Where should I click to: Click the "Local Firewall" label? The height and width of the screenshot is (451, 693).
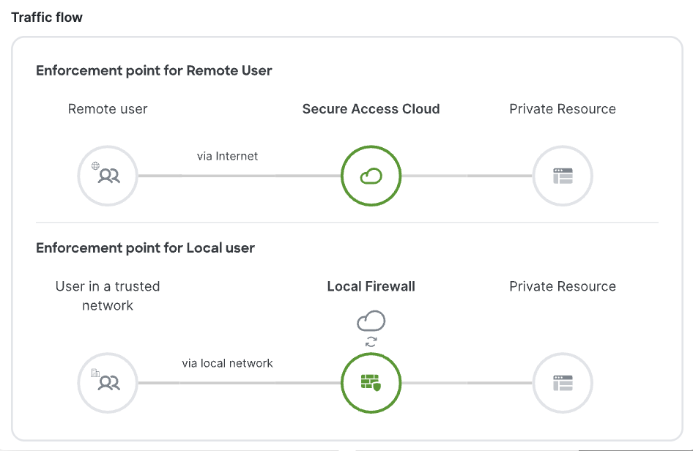click(x=371, y=286)
